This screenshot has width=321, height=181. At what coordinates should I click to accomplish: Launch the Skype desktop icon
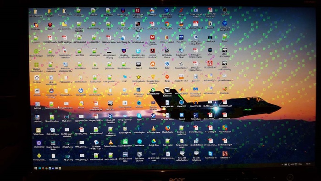point(139,116)
